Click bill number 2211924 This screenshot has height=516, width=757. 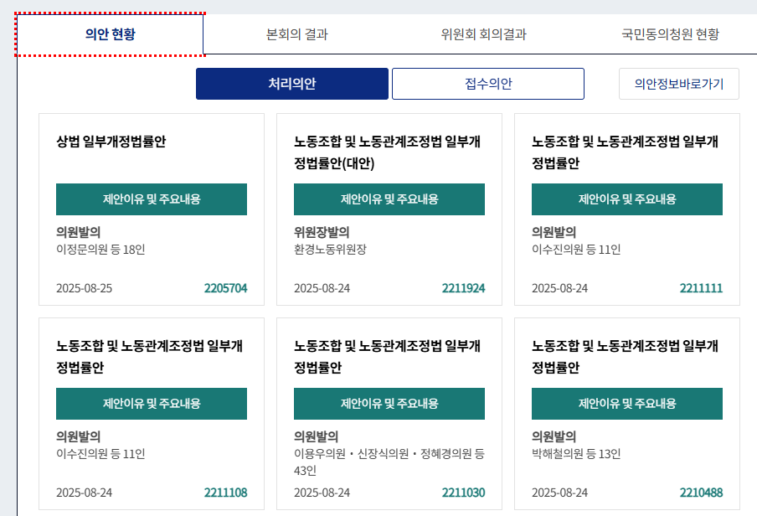pyautogui.click(x=463, y=288)
